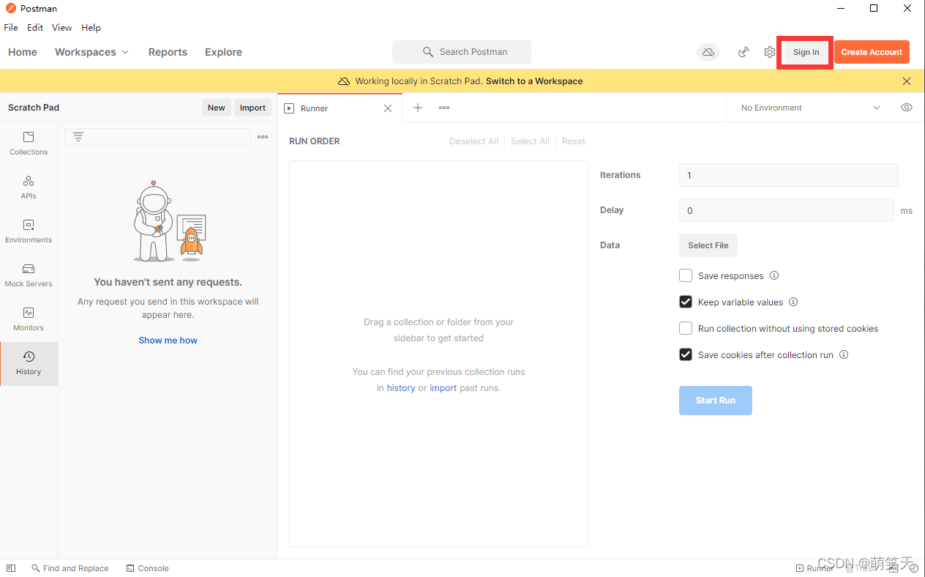Click Switch to a Workspace link
The width and height of the screenshot is (925, 577).
coord(534,81)
